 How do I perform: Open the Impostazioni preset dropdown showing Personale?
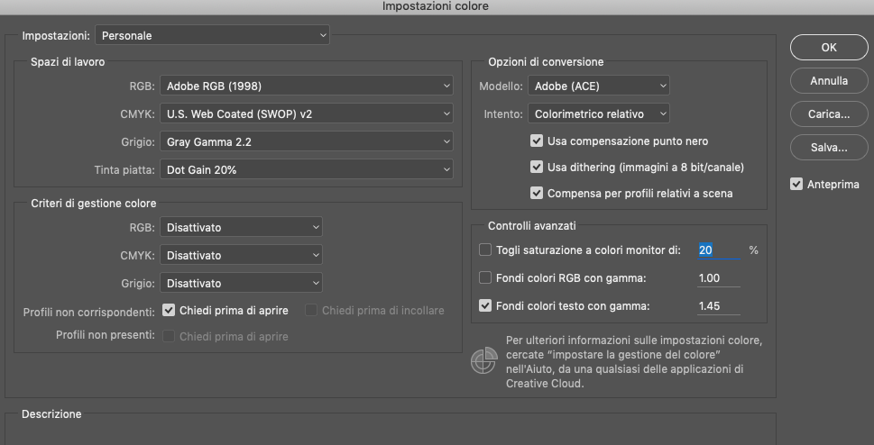tap(212, 35)
